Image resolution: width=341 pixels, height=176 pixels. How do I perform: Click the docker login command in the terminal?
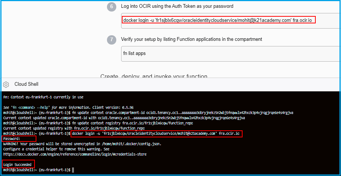coord(156,133)
